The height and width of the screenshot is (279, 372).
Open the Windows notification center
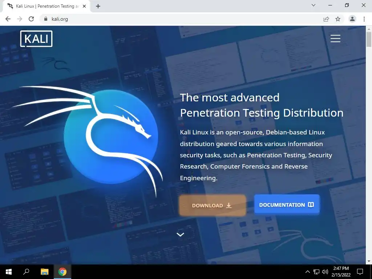click(360, 272)
